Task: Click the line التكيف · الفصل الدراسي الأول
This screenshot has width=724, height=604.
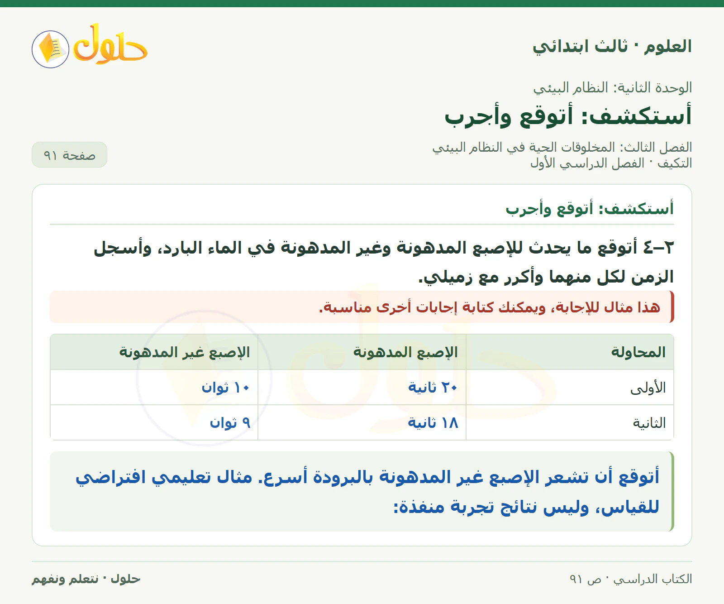Action: [611, 163]
